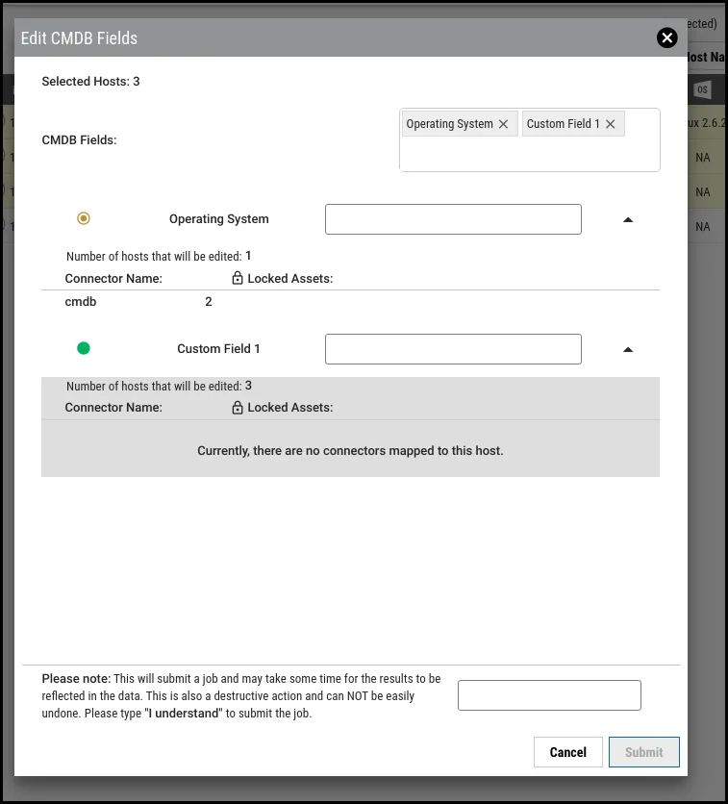Click the OS column icon in background table
This screenshot has height=804, width=728.
(702, 89)
